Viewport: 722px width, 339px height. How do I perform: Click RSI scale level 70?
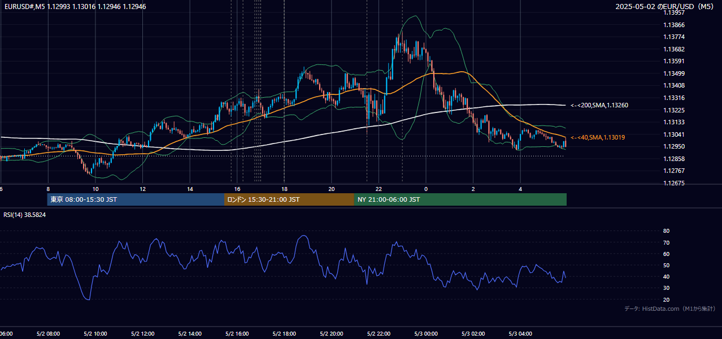click(x=666, y=242)
